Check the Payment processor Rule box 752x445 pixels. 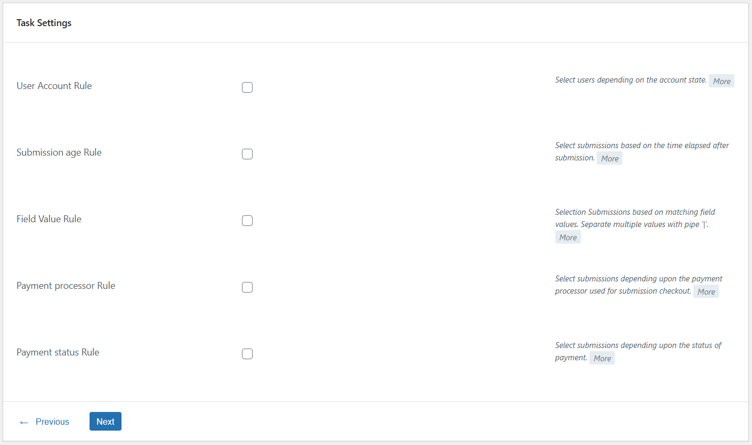pyautogui.click(x=247, y=287)
